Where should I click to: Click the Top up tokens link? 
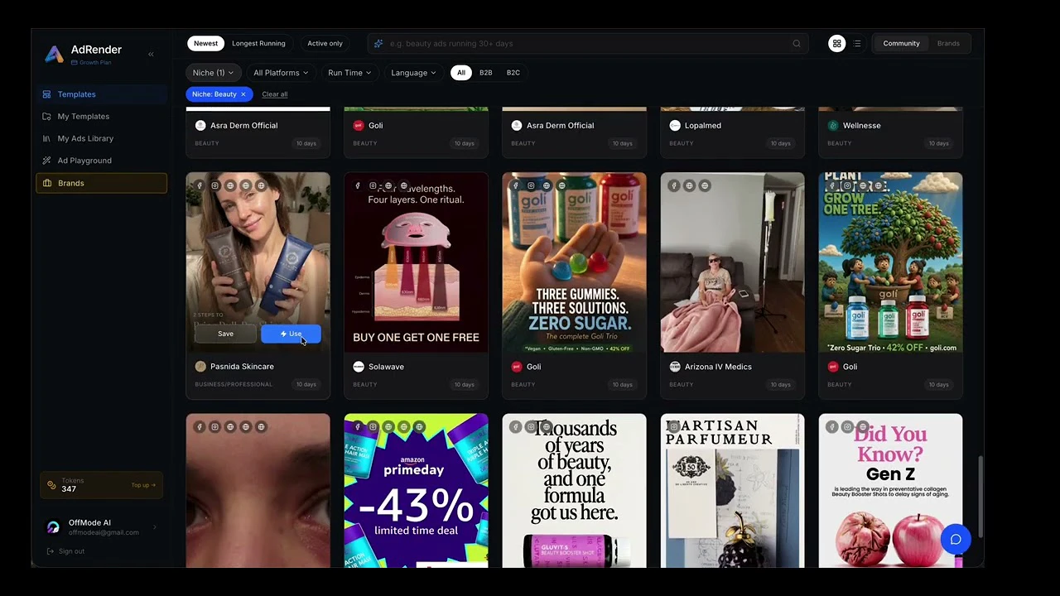coord(143,485)
